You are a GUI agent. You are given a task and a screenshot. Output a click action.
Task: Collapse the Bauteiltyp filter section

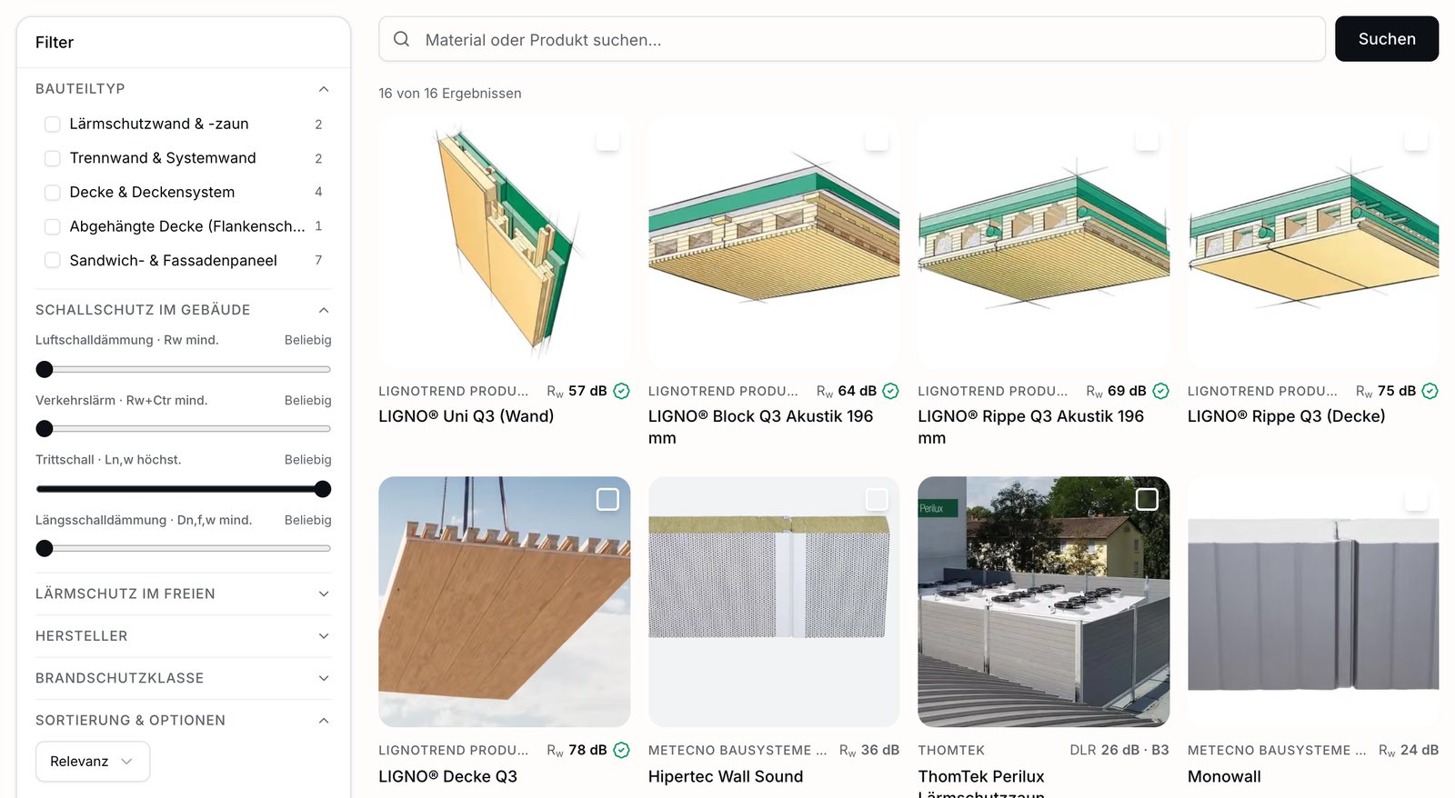point(324,89)
